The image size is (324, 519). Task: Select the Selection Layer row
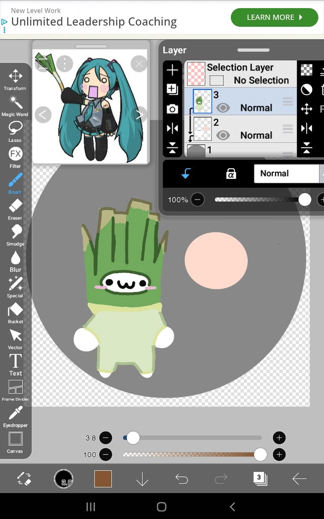click(241, 74)
